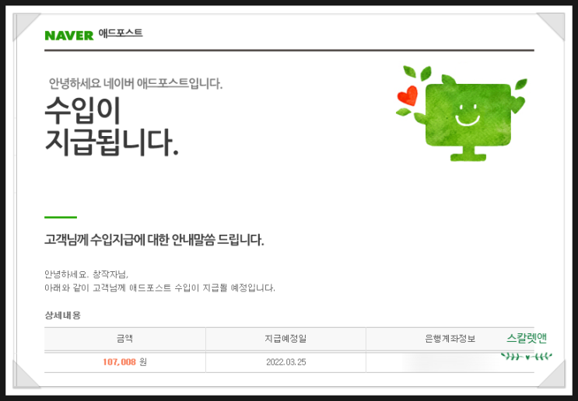
Task: Click the 은행계좌정보 column header
Action: [x=450, y=339]
